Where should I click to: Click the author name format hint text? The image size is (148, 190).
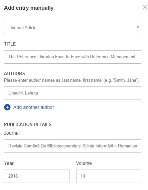pos(72,80)
